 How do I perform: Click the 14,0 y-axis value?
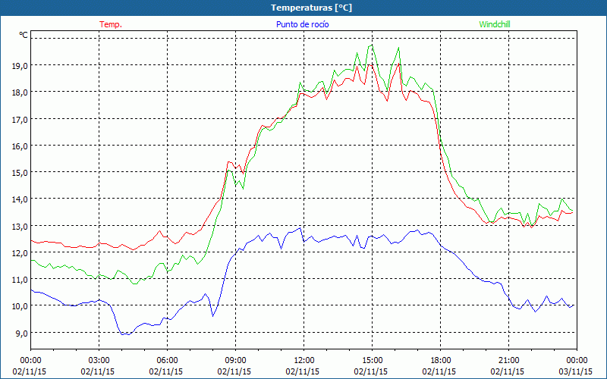click(x=20, y=199)
